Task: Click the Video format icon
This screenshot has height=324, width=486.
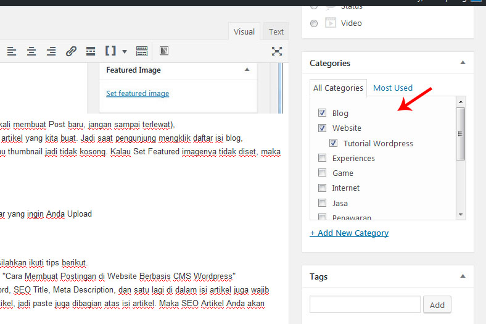Action: point(331,23)
